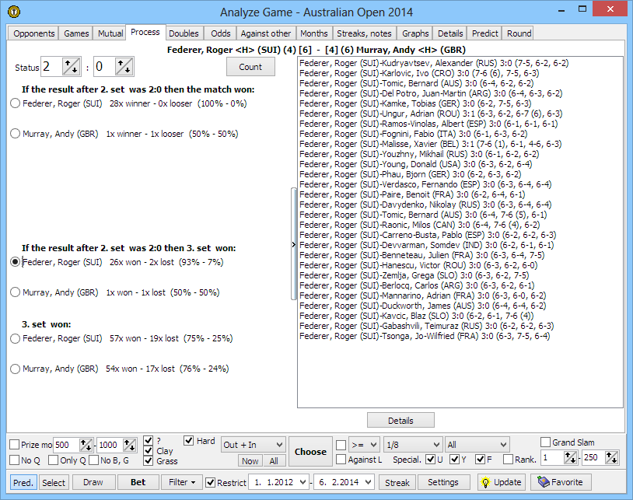Uncheck the Special U checkbox
Screen dimensions: 633x500
(430, 460)
